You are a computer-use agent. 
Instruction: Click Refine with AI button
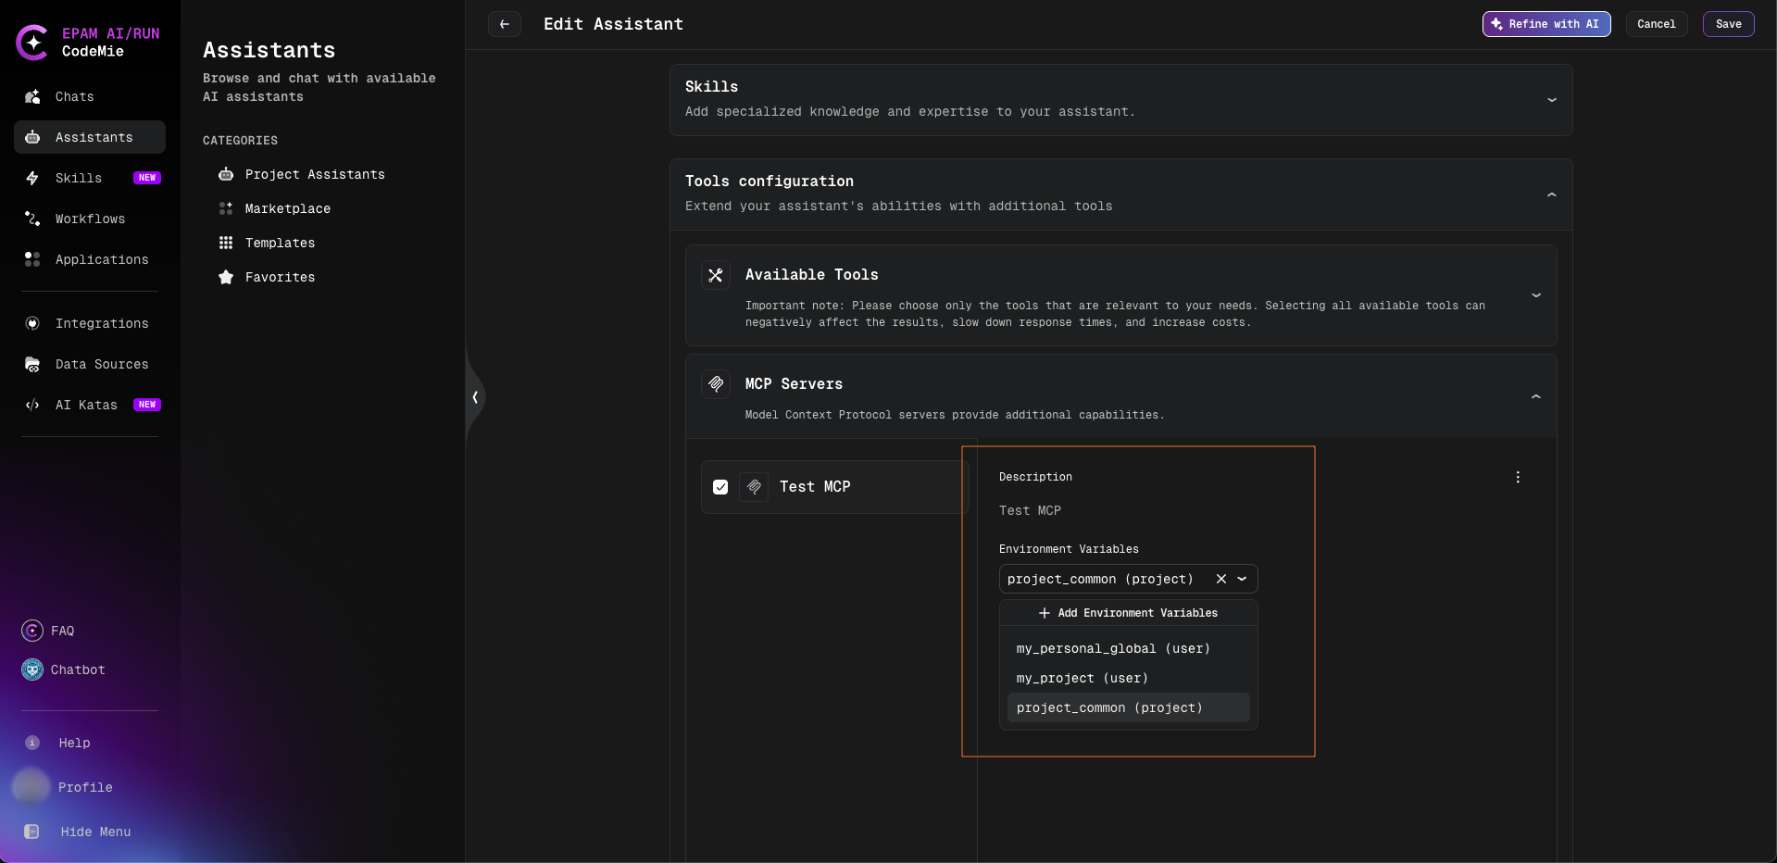pos(1546,24)
